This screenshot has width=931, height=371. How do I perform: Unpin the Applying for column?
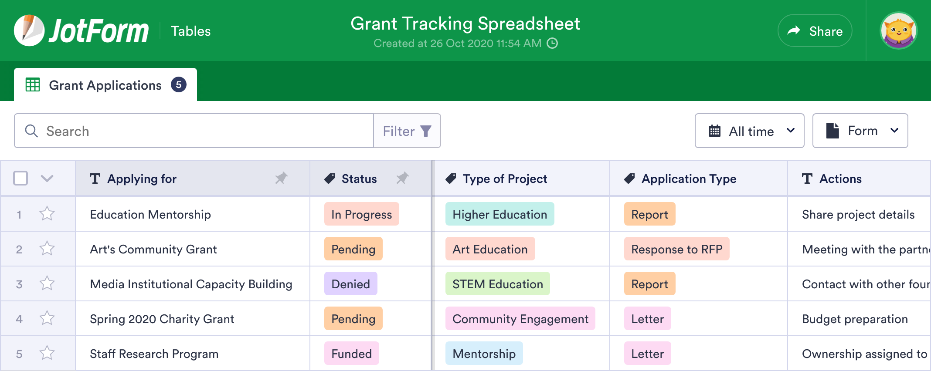pyautogui.click(x=281, y=178)
